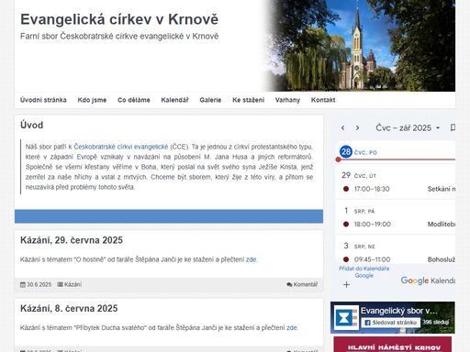Click the Komentář link under the 29. června post
Image resolution: width=470 pixels, height=352 pixels.
(306, 284)
